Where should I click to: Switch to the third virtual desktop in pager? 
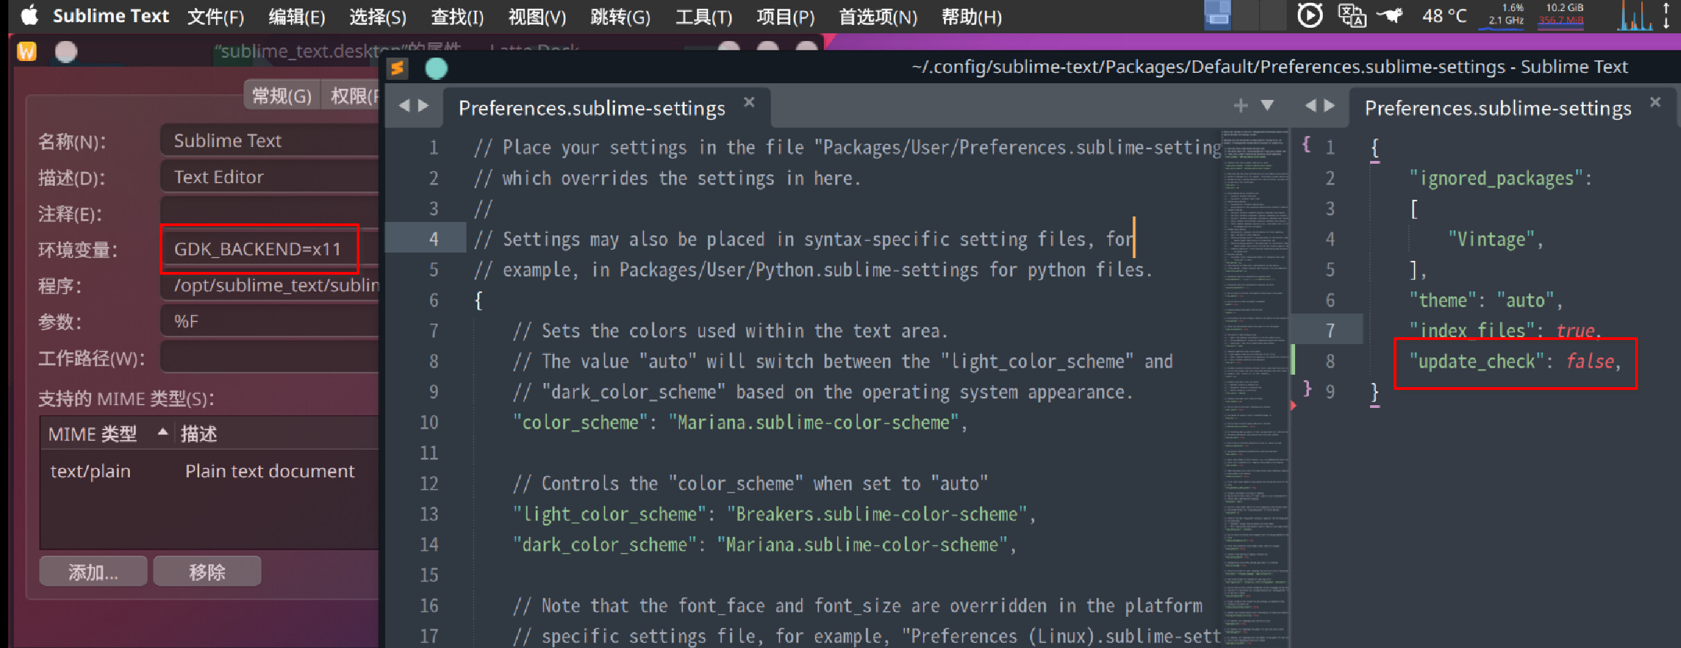pyautogui.click(x=1273, y=15)
